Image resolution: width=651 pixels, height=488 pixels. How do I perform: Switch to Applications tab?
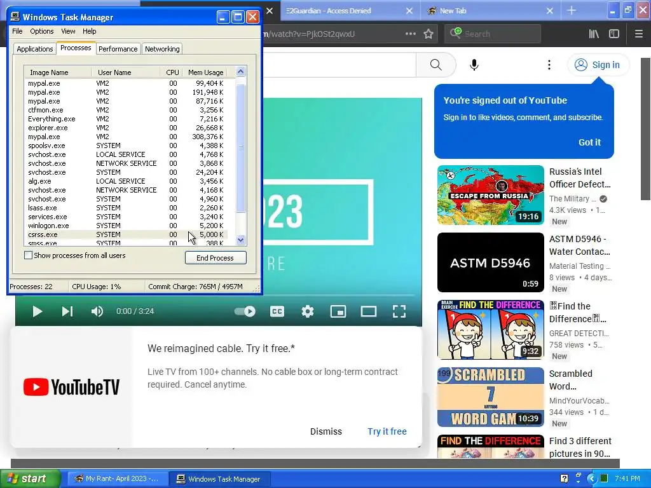tap(35, 49)
